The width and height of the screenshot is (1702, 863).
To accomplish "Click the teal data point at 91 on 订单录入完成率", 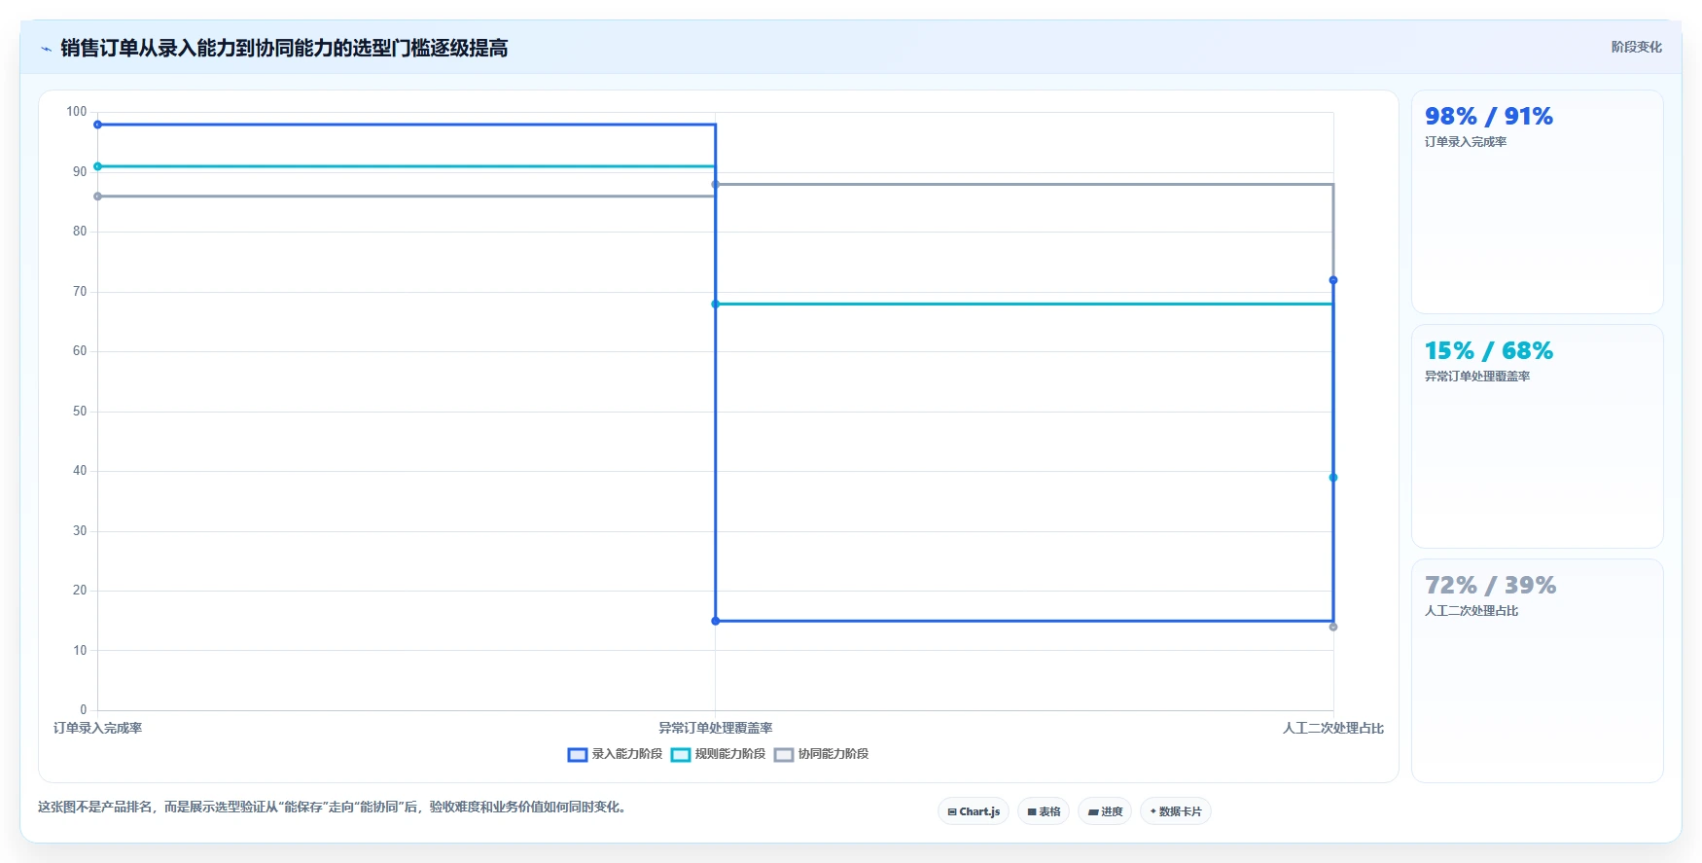I will pos(97,166).
